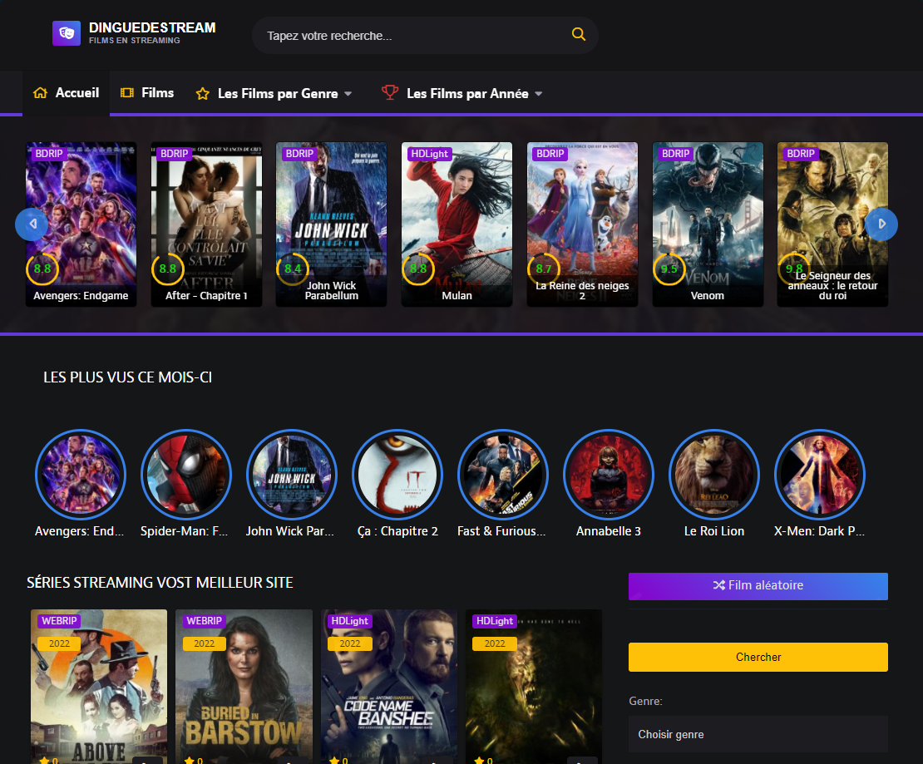Image resolution: width=923 pixels, height=764 pixels.
Task: Open the Venom title link
Action: [708, 295]
